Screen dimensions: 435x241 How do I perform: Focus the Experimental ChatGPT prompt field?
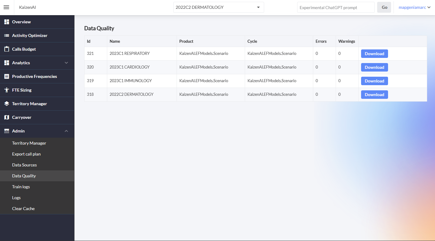pyautogui.click(x=336, y=7)
